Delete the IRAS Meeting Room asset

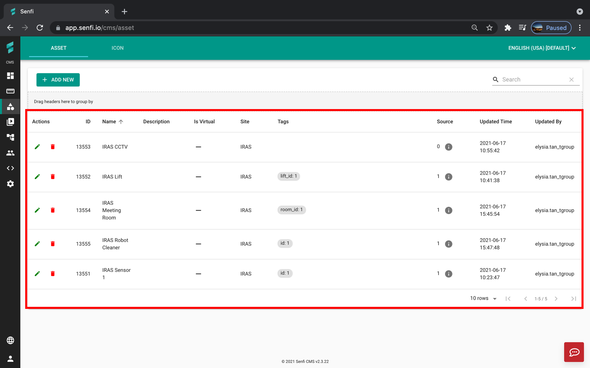coord(53,210)
